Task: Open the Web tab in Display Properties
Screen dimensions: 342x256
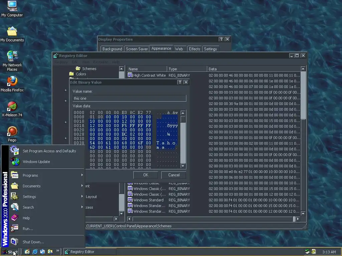Action: (179, 49)
